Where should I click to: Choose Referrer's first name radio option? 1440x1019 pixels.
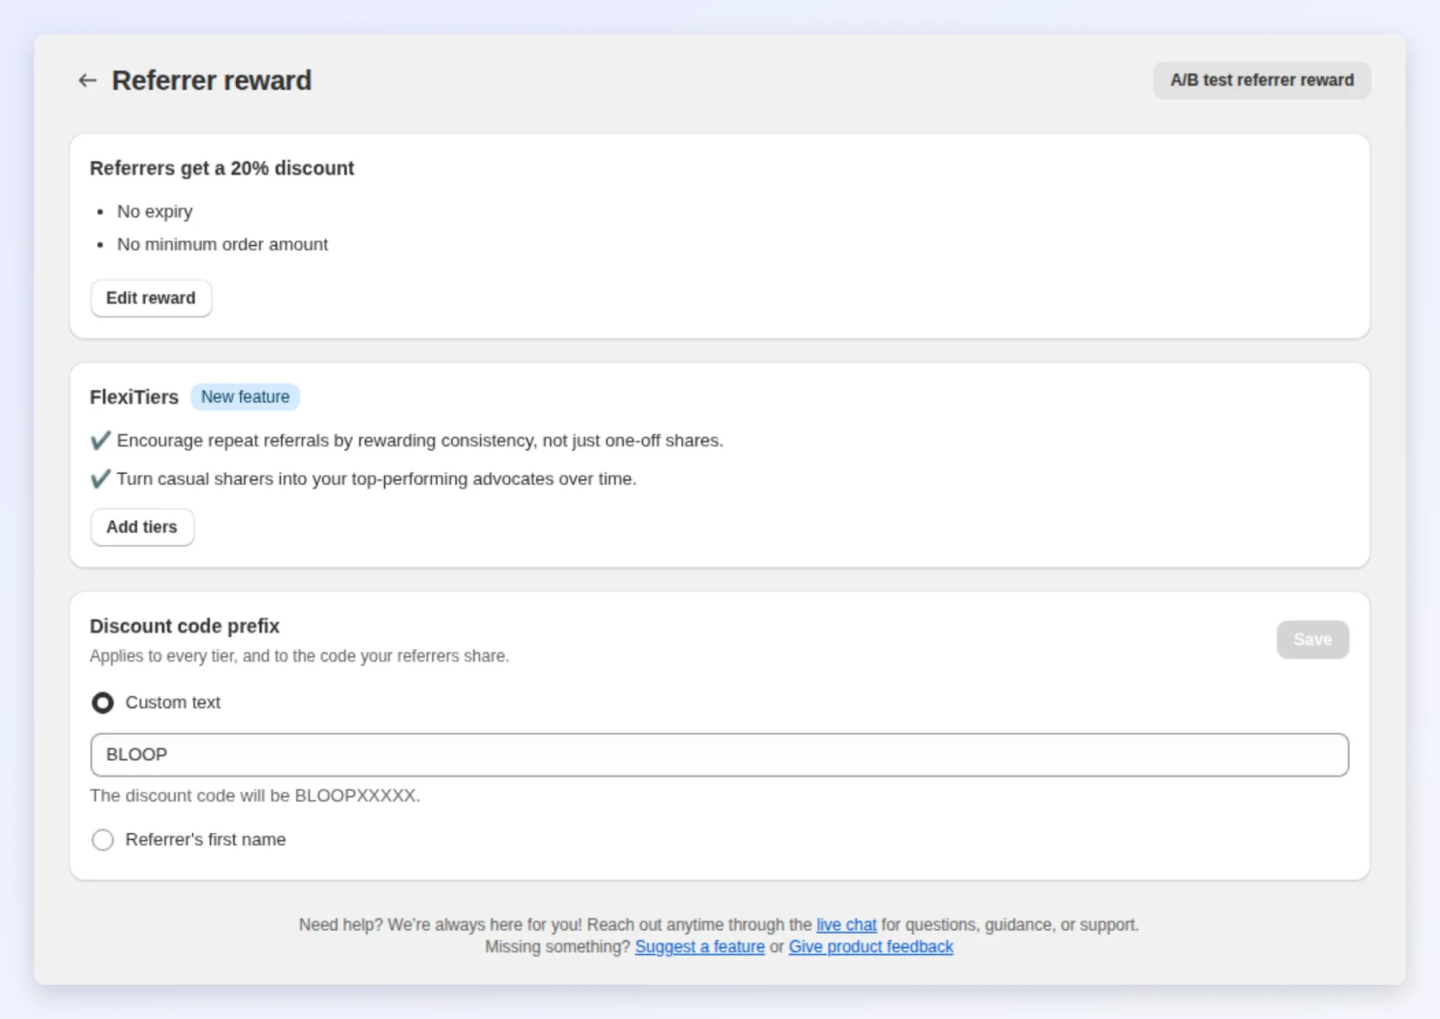(x=103, y=840)
